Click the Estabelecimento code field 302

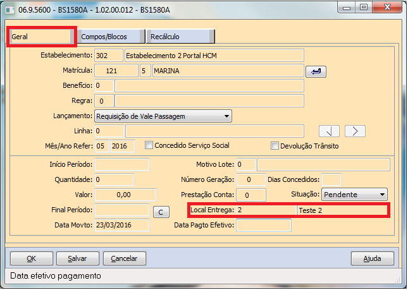coord(109,56)
